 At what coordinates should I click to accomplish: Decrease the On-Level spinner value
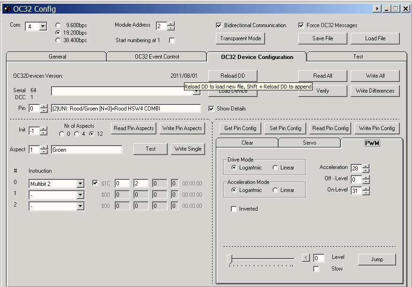[x=366, y=193]
